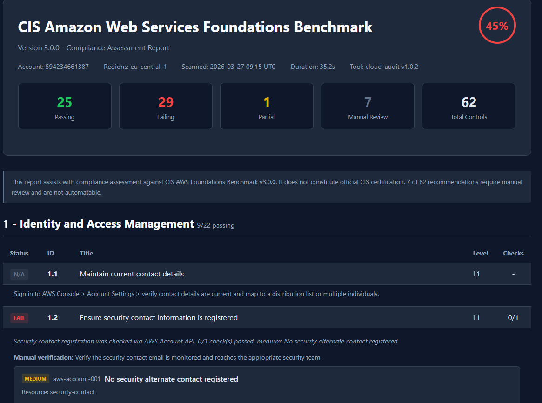
Task: Select the MEDIUM severity badge in the finding
Action: coord(35,378)
